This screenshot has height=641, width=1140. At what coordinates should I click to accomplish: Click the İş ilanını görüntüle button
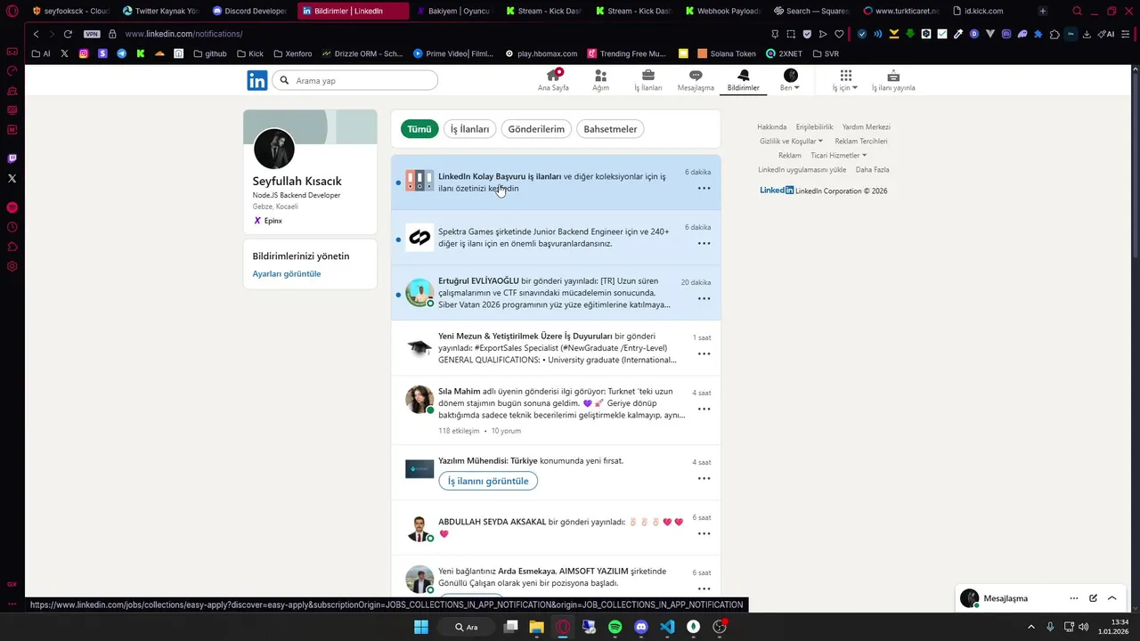[x=488, y=481]
